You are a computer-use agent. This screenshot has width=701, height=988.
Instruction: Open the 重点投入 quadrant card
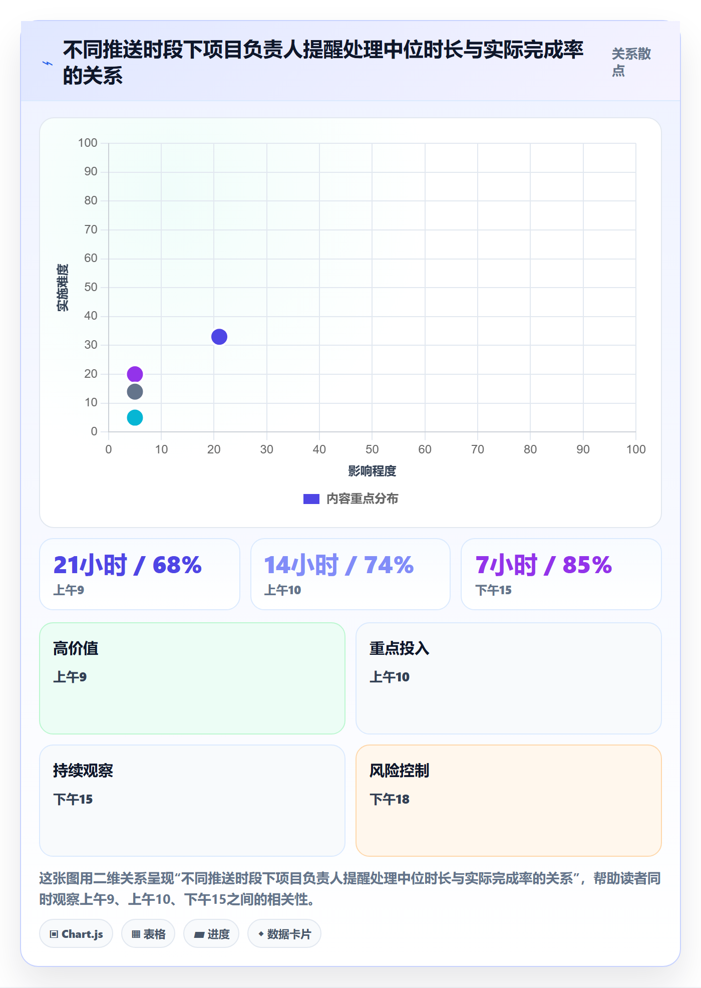pyautogui.click(x=509, y=678)
